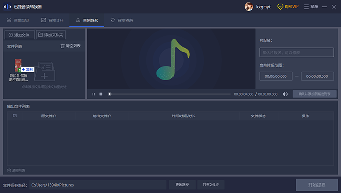Click 确认并添加到输出列表 button

(315, 94)
